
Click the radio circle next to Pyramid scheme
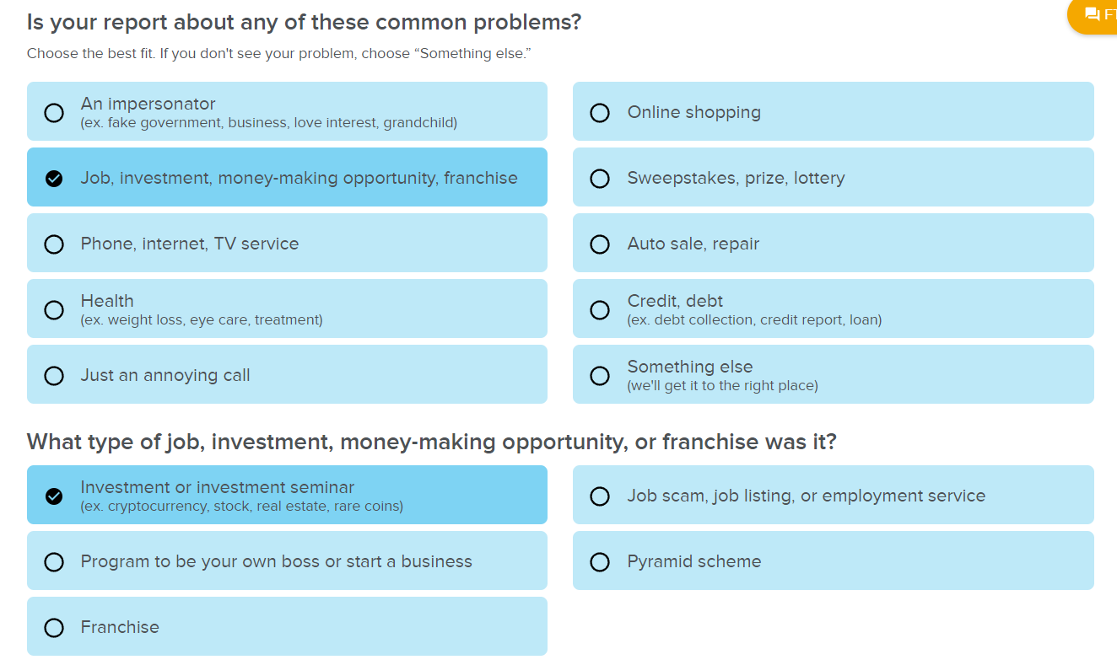600,561
